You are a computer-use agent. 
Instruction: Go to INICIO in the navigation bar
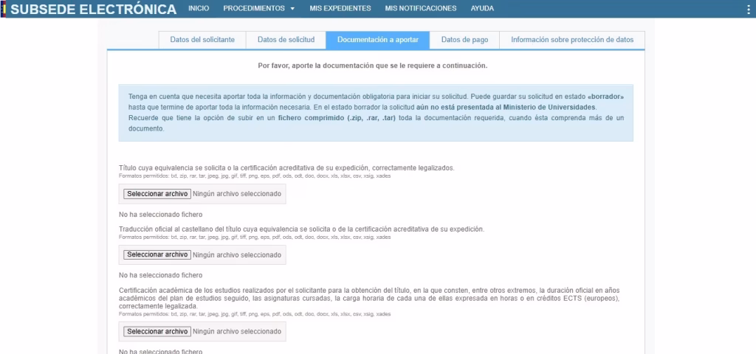(x=199, y=8)
